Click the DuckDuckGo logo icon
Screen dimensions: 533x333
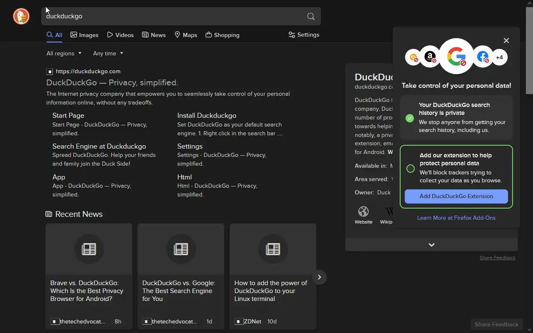coord(21,16)
